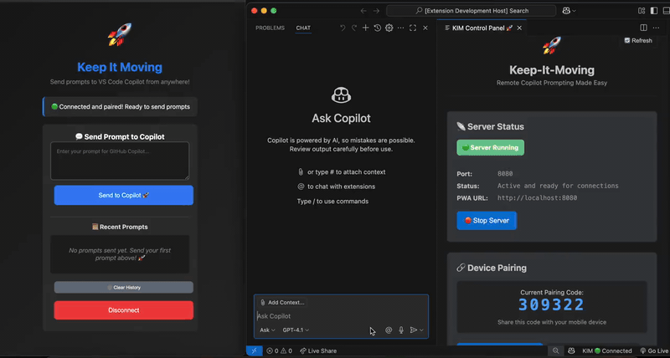Image resolution: width=670 pixels, height=358 pixels.
Task: Start voice chat with microphone icon
Action: pyautogui.click(x=401, y=330)
